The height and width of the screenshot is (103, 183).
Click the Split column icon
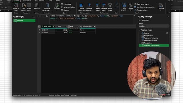[124, 5]
